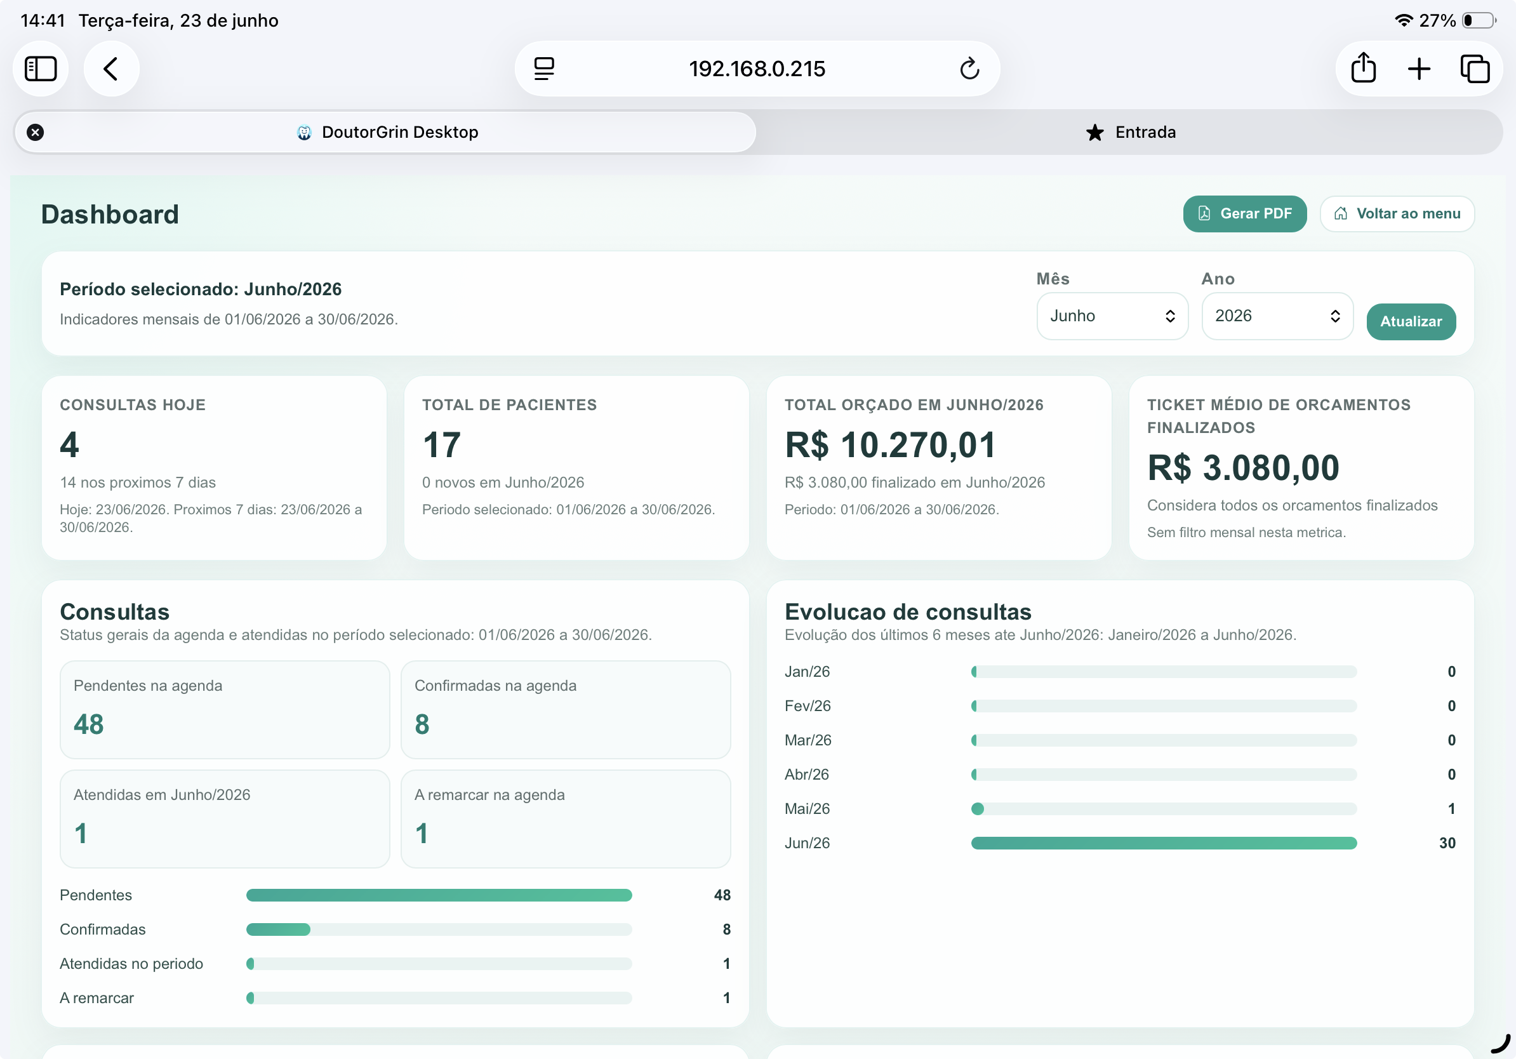Click the R$ 3.080,00 ticket médio value
Screen dimensions: 1516x1059
point(1243,467)
